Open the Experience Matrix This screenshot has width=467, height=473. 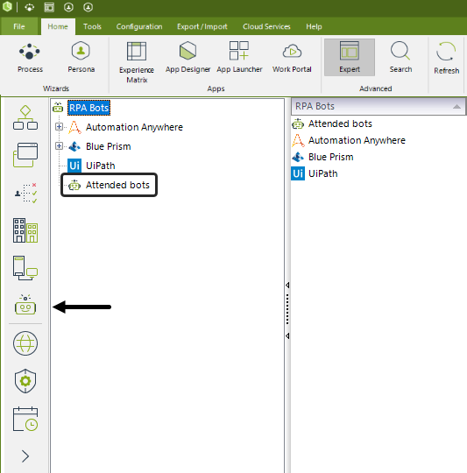(137, 62)
